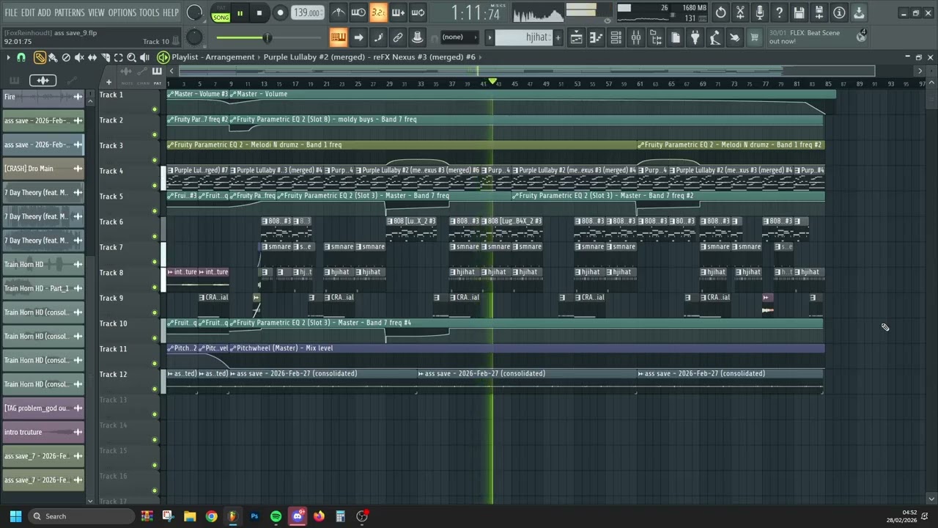Click the undo history circular arrow icon
This screenshot has width=938, height=528.
coord(720,12)
